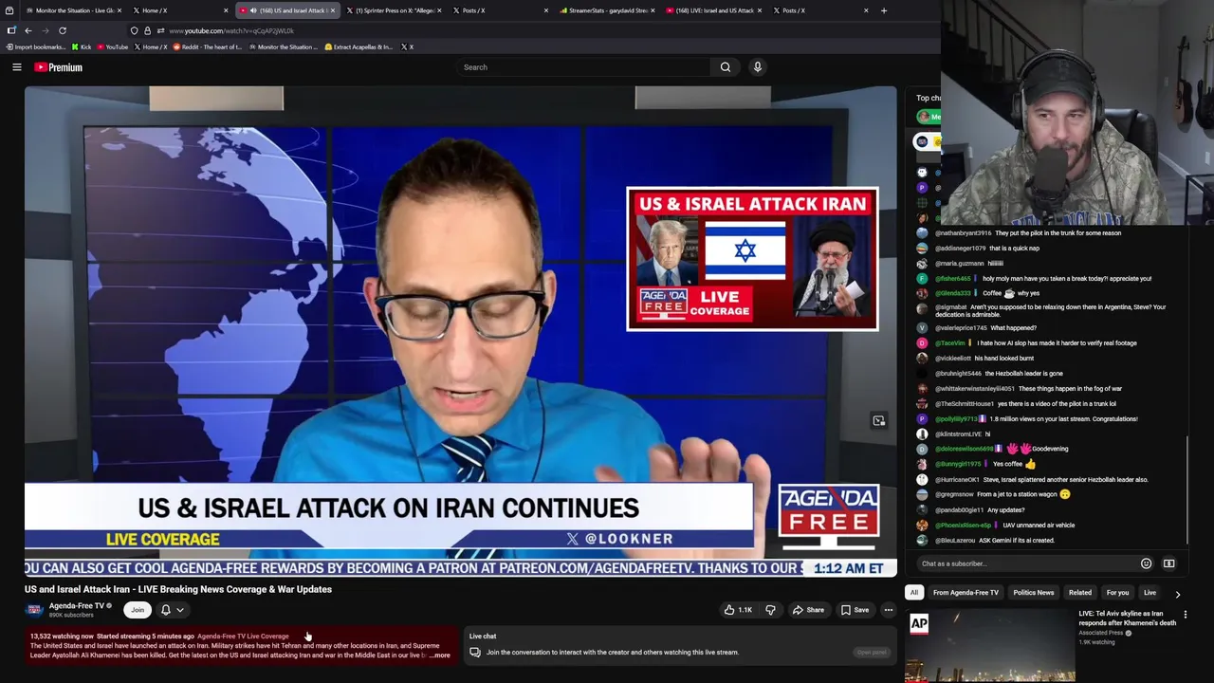
Task: Share the video
Action: tap(808, 610)
